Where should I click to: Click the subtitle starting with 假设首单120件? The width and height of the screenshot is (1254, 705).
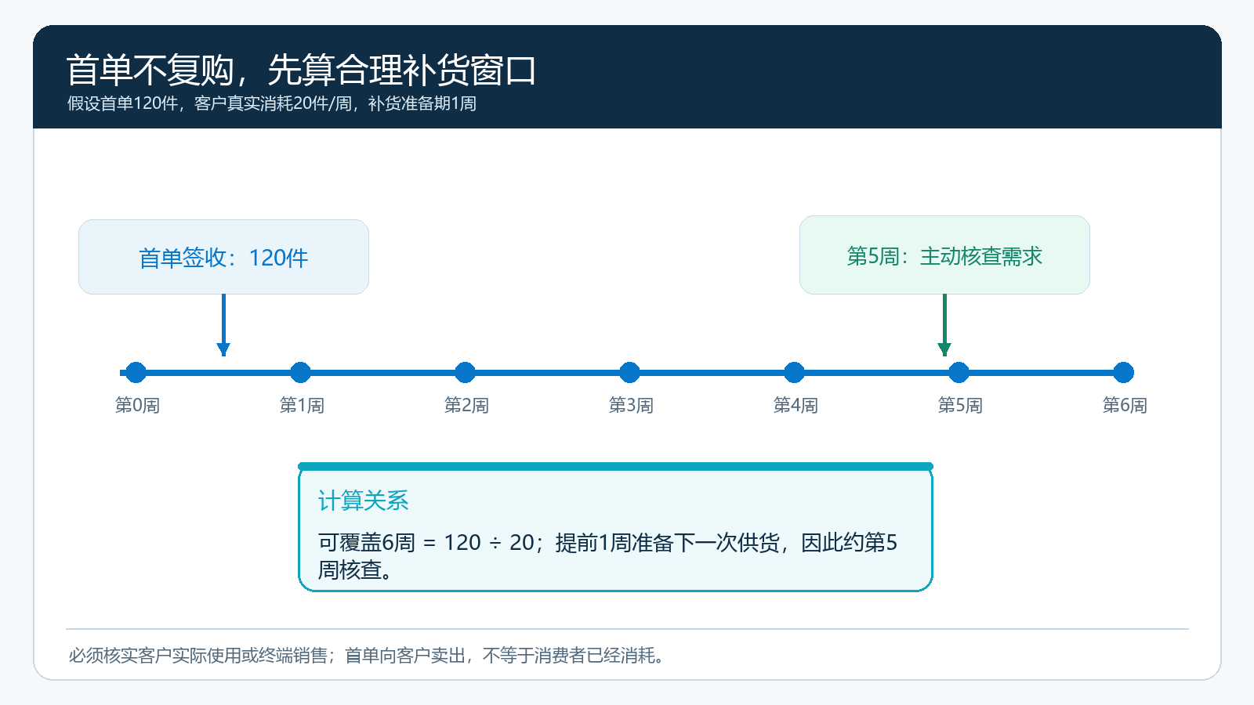(272, 103)
